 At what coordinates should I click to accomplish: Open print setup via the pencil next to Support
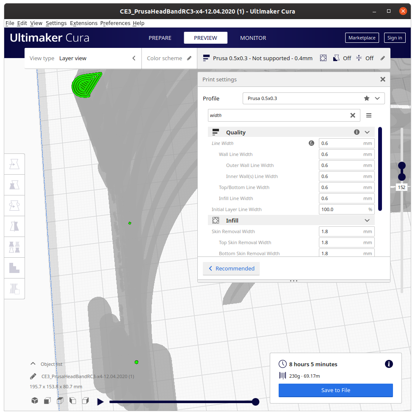[x=383, y=58]
